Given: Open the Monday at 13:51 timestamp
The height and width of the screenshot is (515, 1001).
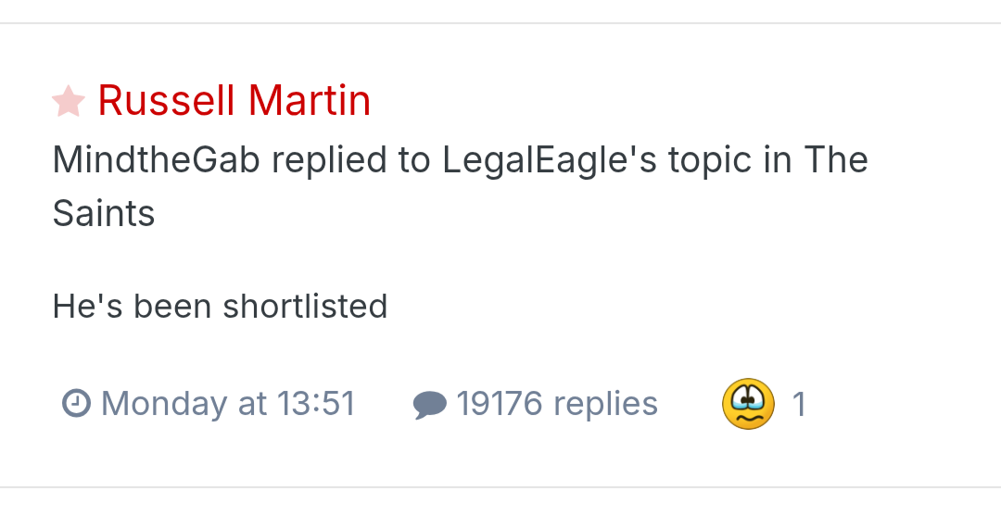Looking at the screenshot, I should pos(227,404).
